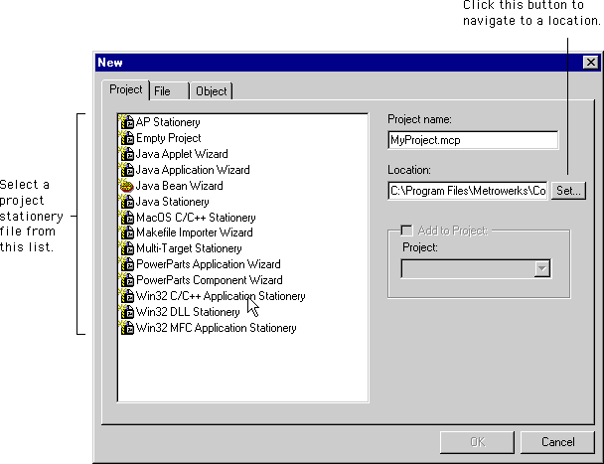
Task: Click the OK button
Action: 477,442
